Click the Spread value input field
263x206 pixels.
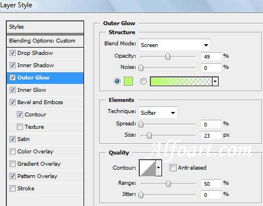pyautogui.click(x=211, y=124)
